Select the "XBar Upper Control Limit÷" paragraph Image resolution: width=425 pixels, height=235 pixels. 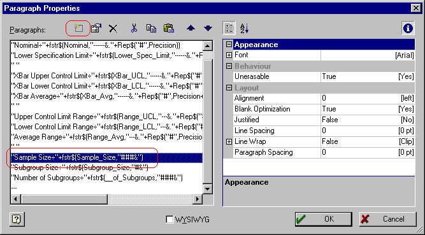(x=107, y=76)
